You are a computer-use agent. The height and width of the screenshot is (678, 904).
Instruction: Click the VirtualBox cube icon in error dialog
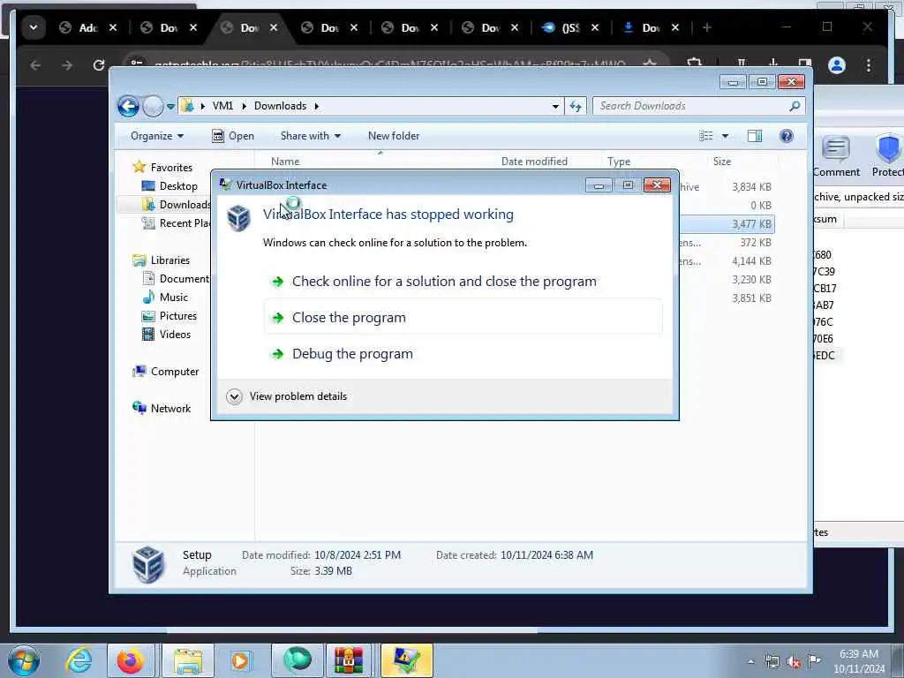pos(238,218)
